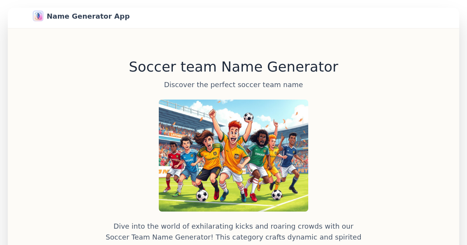This screenshot has height=245, width=467.
Task: Open the cartoon soccer team illustration
Action: pyautogui.click(x=233, y=156)
